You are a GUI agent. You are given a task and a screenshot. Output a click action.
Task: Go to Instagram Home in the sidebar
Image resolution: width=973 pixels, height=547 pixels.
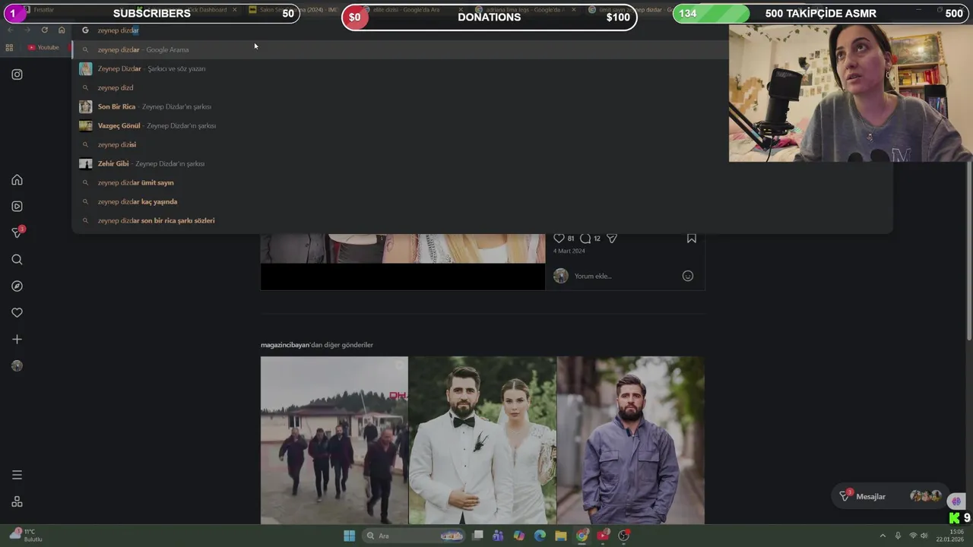(17, 180)
